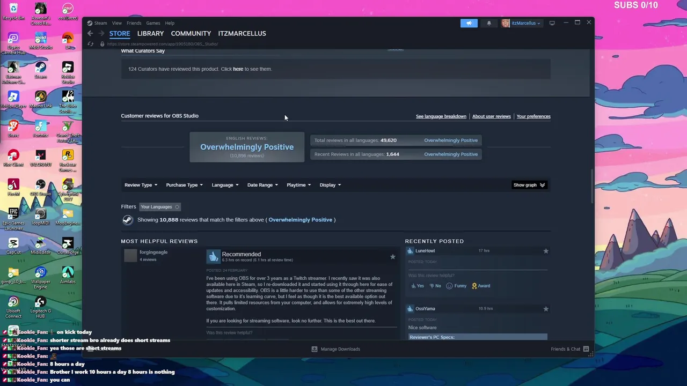Open the Display dropdown
This screenshot has width=687, height=386.
click(330, 185)
